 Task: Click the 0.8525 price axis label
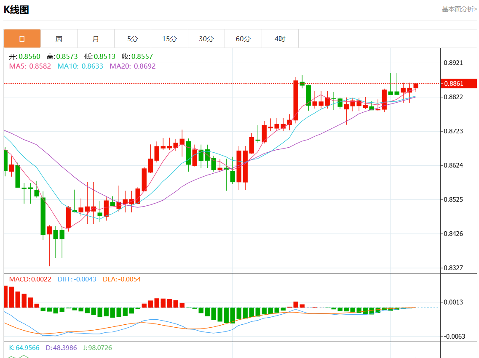[x=453, y=199]
